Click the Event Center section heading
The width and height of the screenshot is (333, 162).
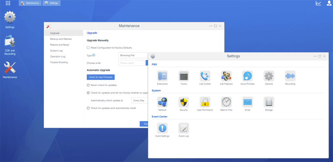pyautogui.click(x=159, y=116)
